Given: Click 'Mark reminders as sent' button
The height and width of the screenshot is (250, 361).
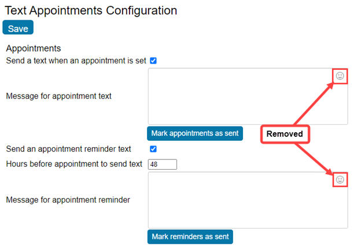Looking at the screenshot, I should [190, 237].
